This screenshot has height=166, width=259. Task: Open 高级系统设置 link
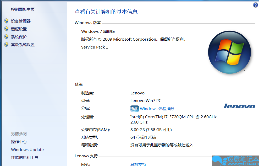pos(23,45)
